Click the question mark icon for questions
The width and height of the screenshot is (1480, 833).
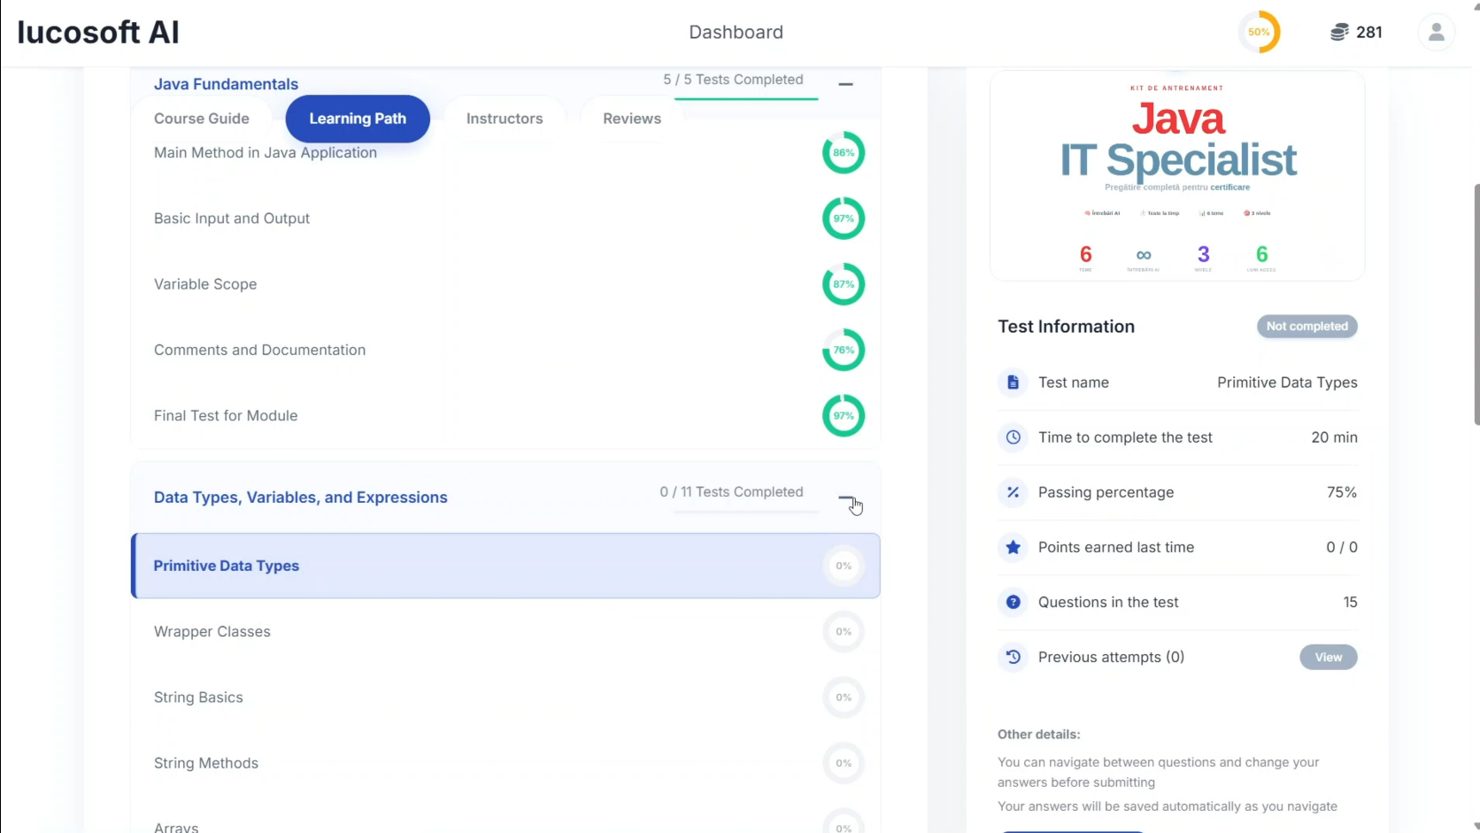point(1013,602)
